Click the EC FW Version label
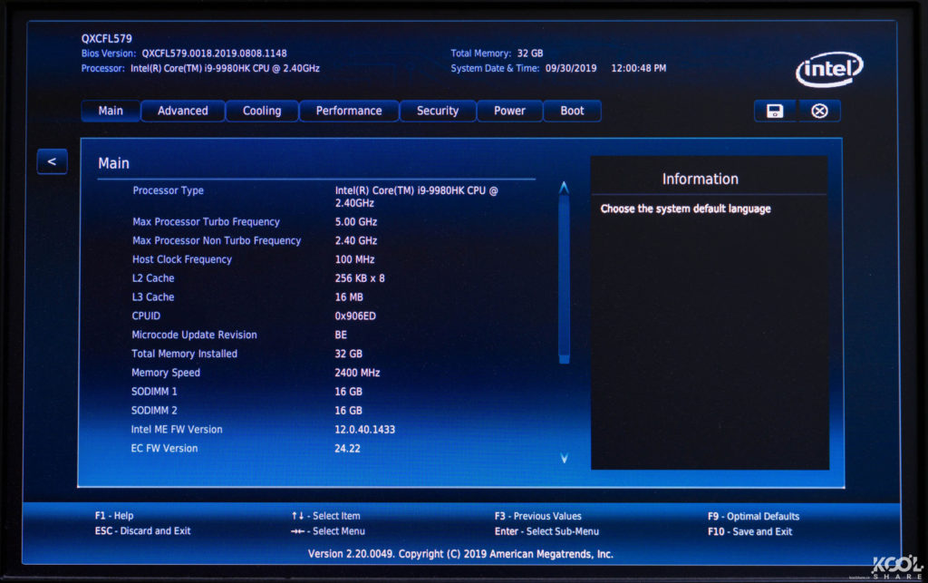Screen dimensions: 928x583 (x=164, y=449)
